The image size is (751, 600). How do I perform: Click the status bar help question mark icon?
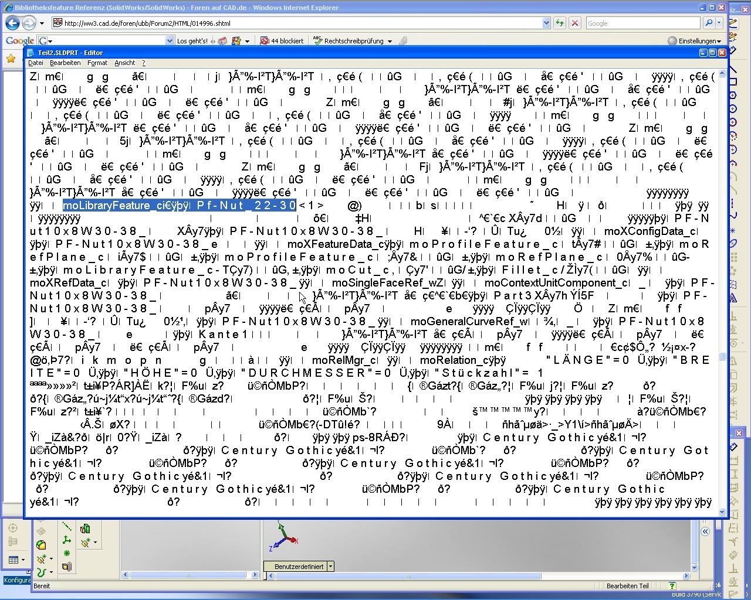coord(672,586)
